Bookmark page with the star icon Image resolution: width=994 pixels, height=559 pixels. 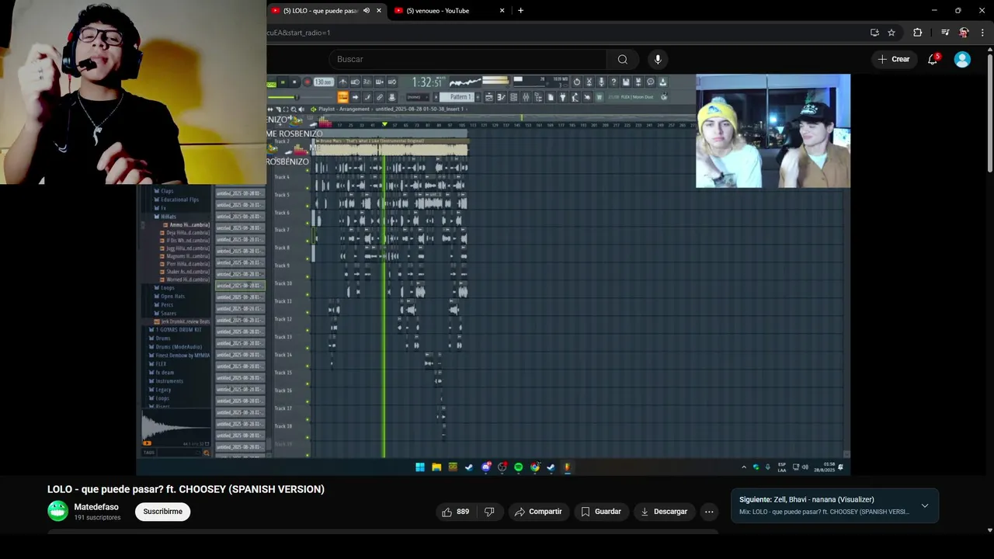tap(891, 33)
